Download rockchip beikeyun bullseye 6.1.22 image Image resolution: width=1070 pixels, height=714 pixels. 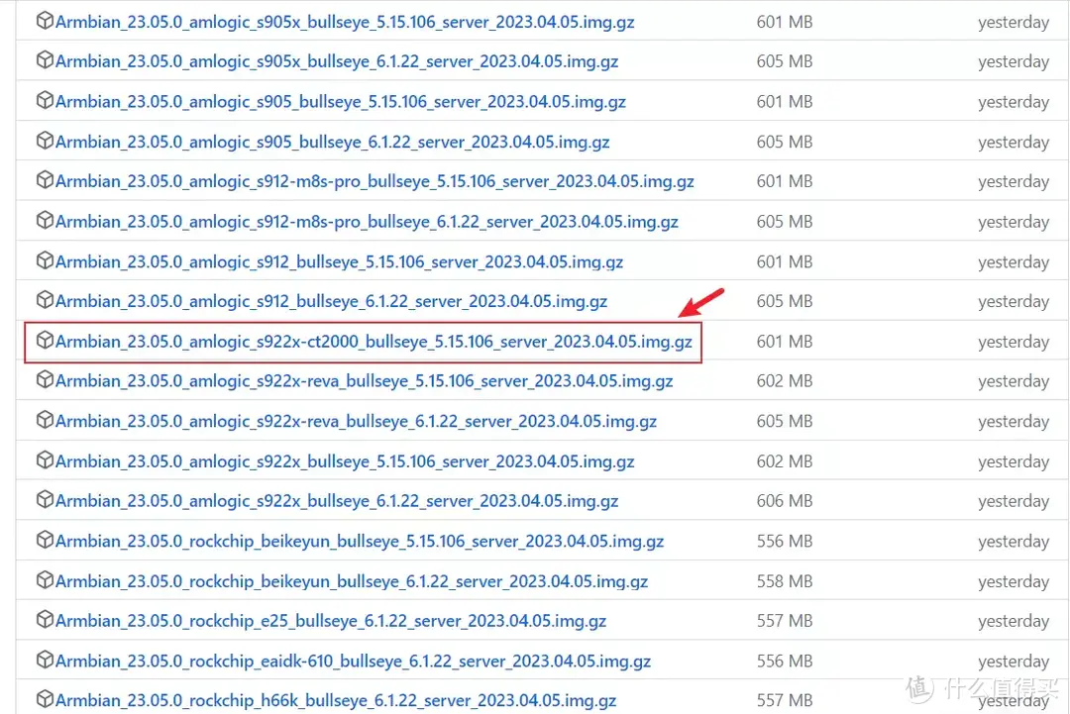352,581
